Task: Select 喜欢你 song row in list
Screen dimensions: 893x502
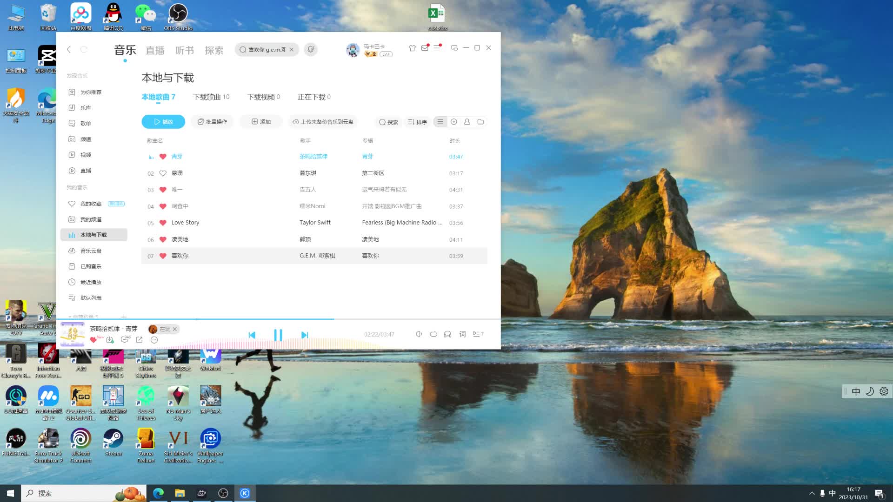Action: pos(313,256)
